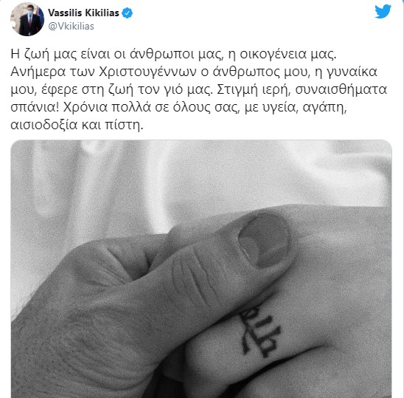The width and height of the screenshot is (404, 398).
Task: Click the phrase 'Στιγμή ιερή' in tweet
Action: click(x=254, y=90)
